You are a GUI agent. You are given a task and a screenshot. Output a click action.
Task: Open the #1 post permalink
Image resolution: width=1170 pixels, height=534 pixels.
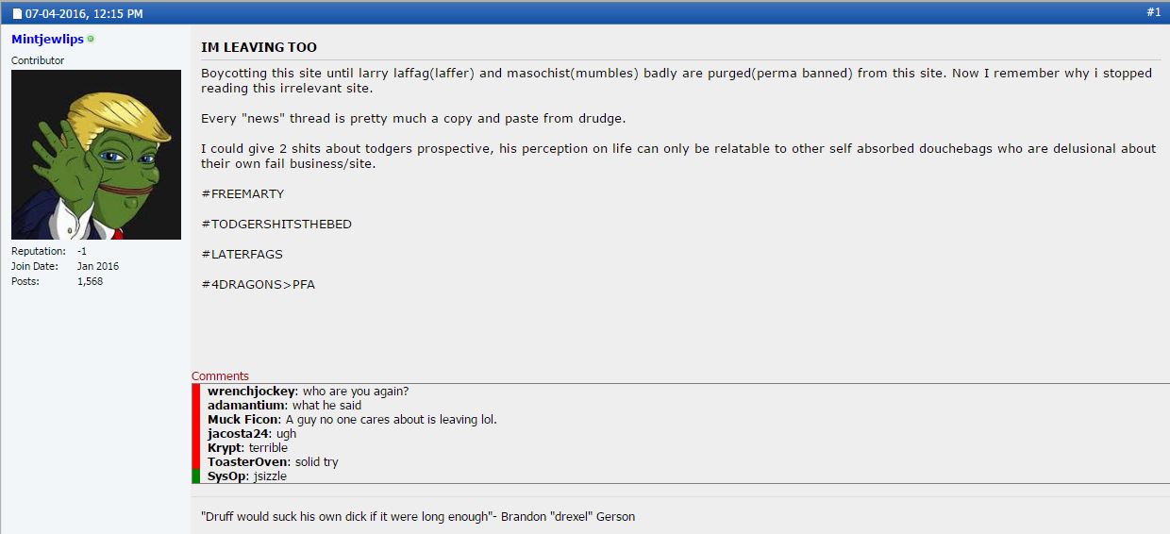1153,12
